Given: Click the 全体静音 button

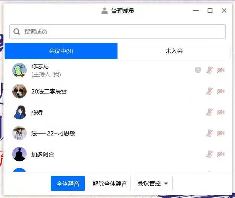Looking at the screenshot, I should pos(68,184).
